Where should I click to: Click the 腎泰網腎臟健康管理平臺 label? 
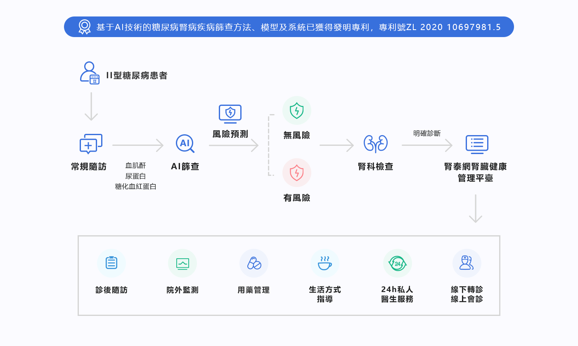click(475, 173)
